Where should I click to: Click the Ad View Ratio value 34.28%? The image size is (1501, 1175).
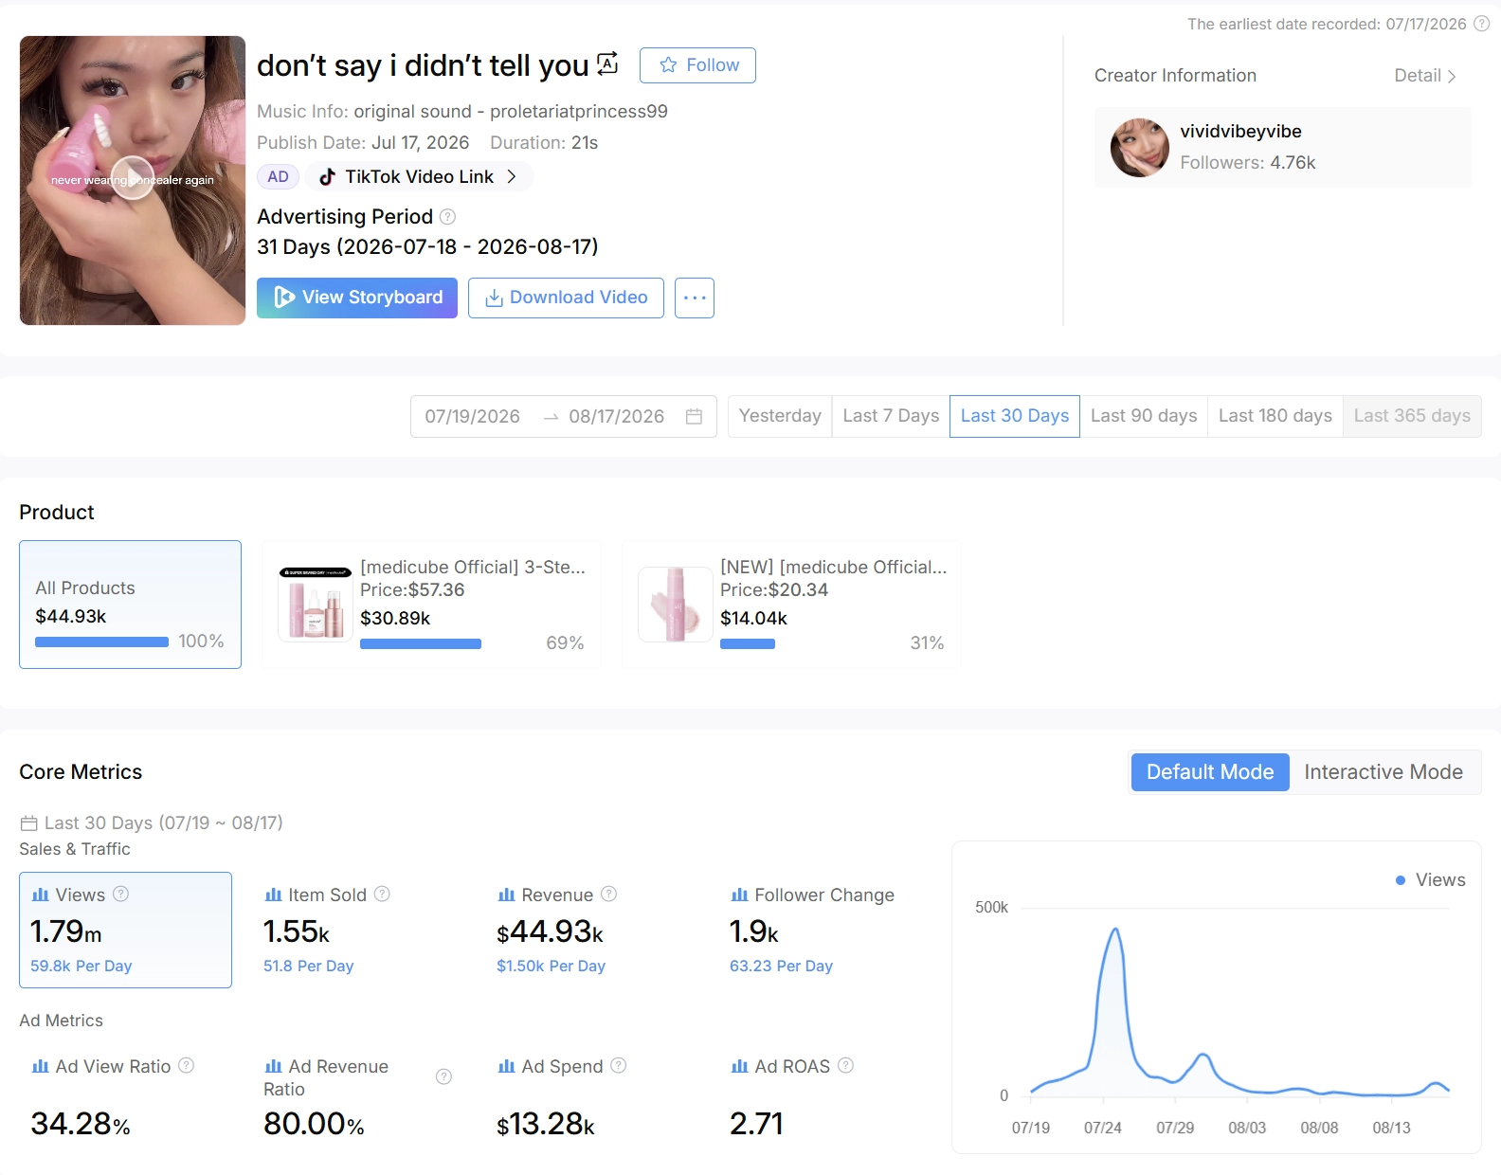[81, 1125]
